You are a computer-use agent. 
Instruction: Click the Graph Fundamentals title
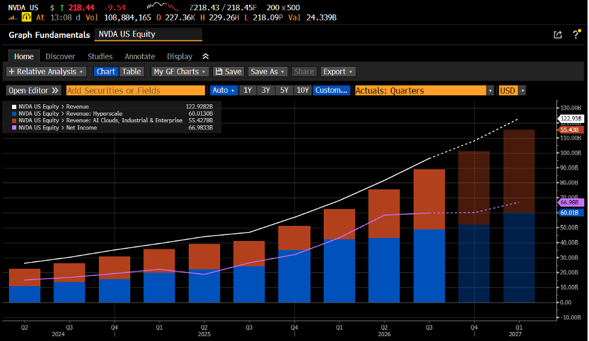49,35
